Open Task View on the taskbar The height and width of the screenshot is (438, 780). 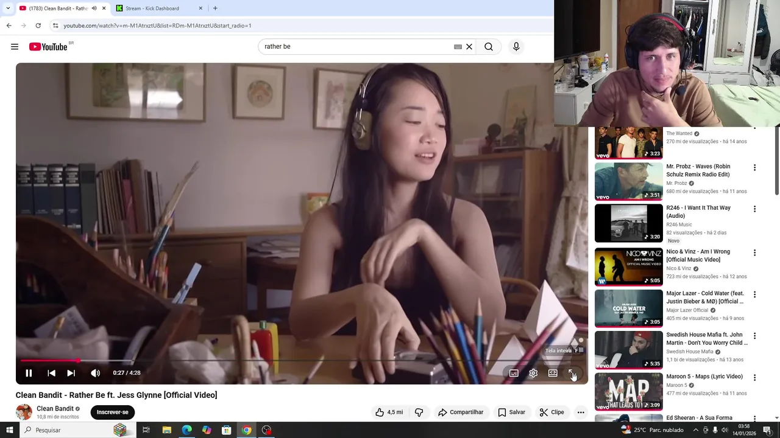146,430
